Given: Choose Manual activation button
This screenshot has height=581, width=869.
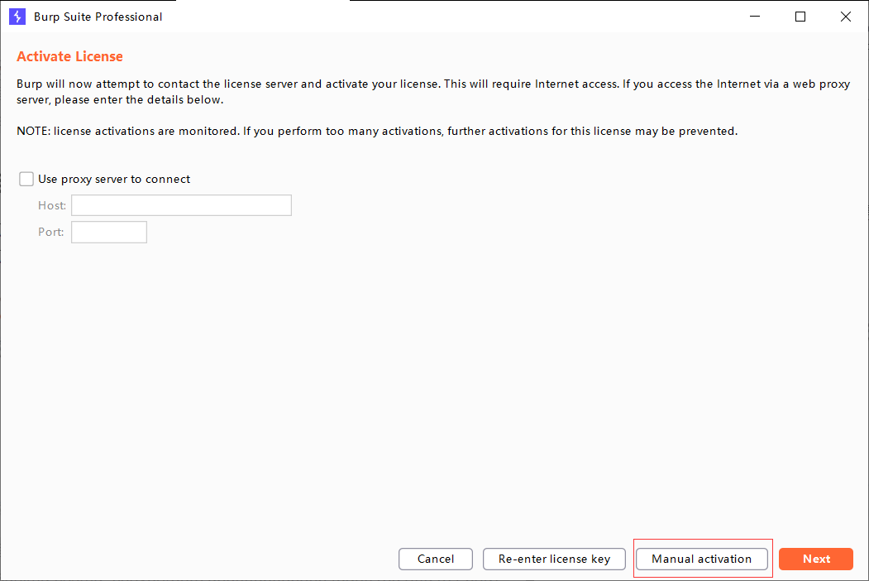Looking at the screenshot, I should (x=702, y=559).
